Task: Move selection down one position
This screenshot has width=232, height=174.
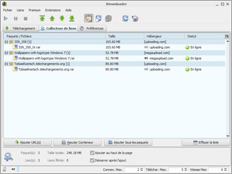Action: pyautogui.click(x=62, y=19)
